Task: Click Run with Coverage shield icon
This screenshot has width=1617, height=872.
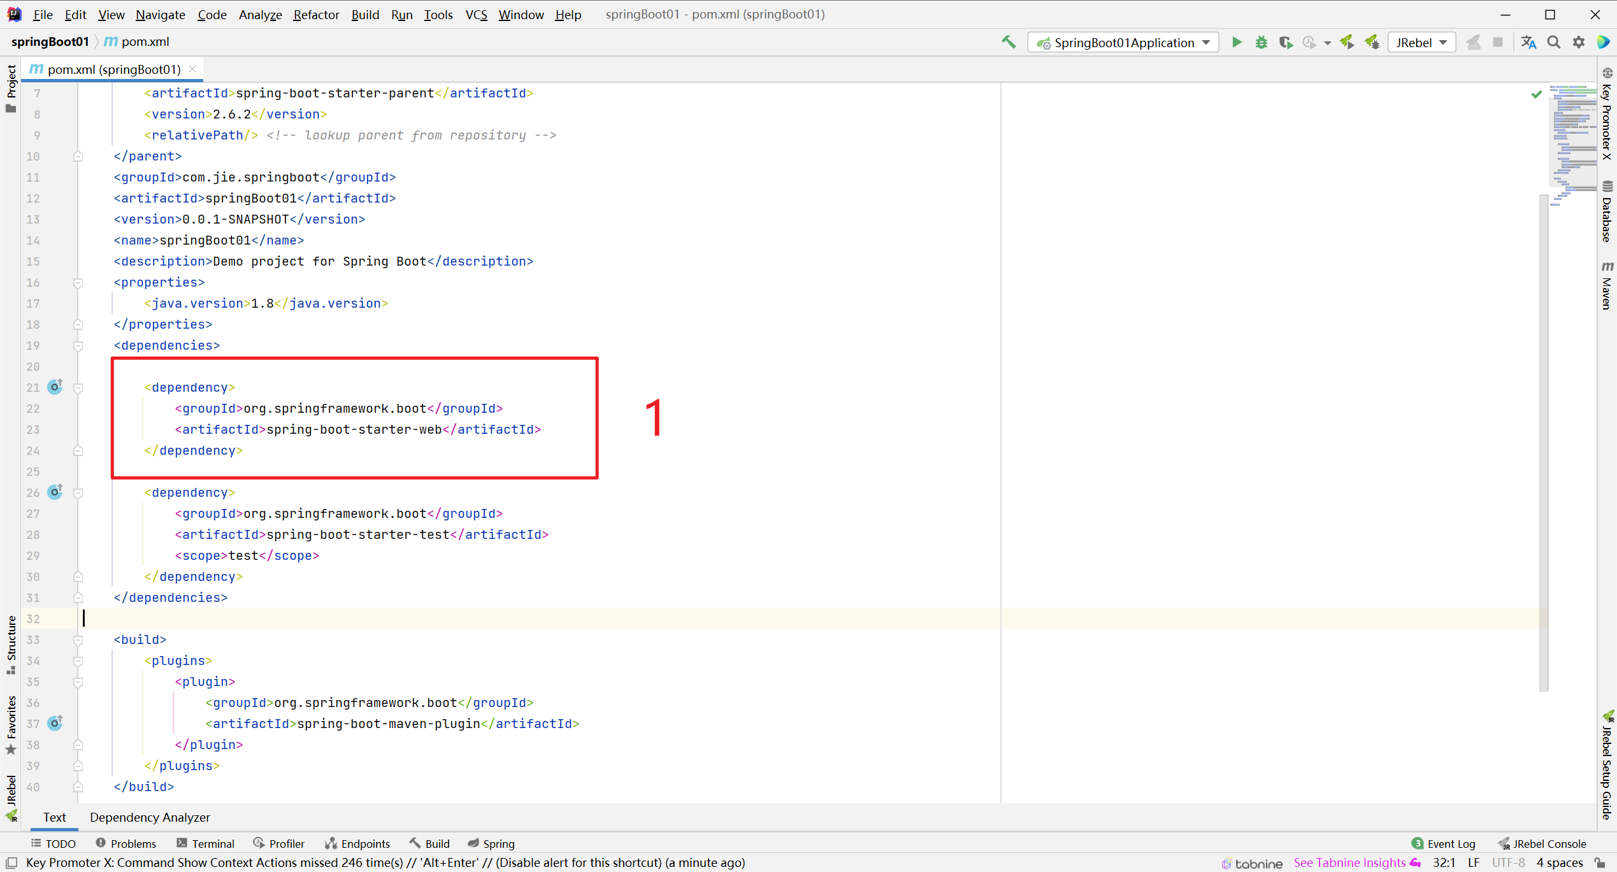Action: click(x=1286, y=43)
